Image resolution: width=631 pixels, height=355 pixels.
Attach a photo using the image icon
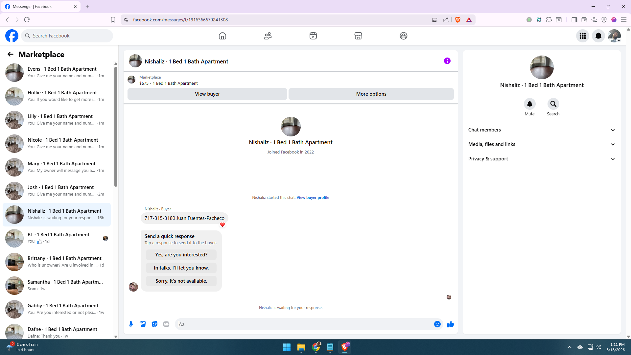pyautogui.click(x=143, y=324)
